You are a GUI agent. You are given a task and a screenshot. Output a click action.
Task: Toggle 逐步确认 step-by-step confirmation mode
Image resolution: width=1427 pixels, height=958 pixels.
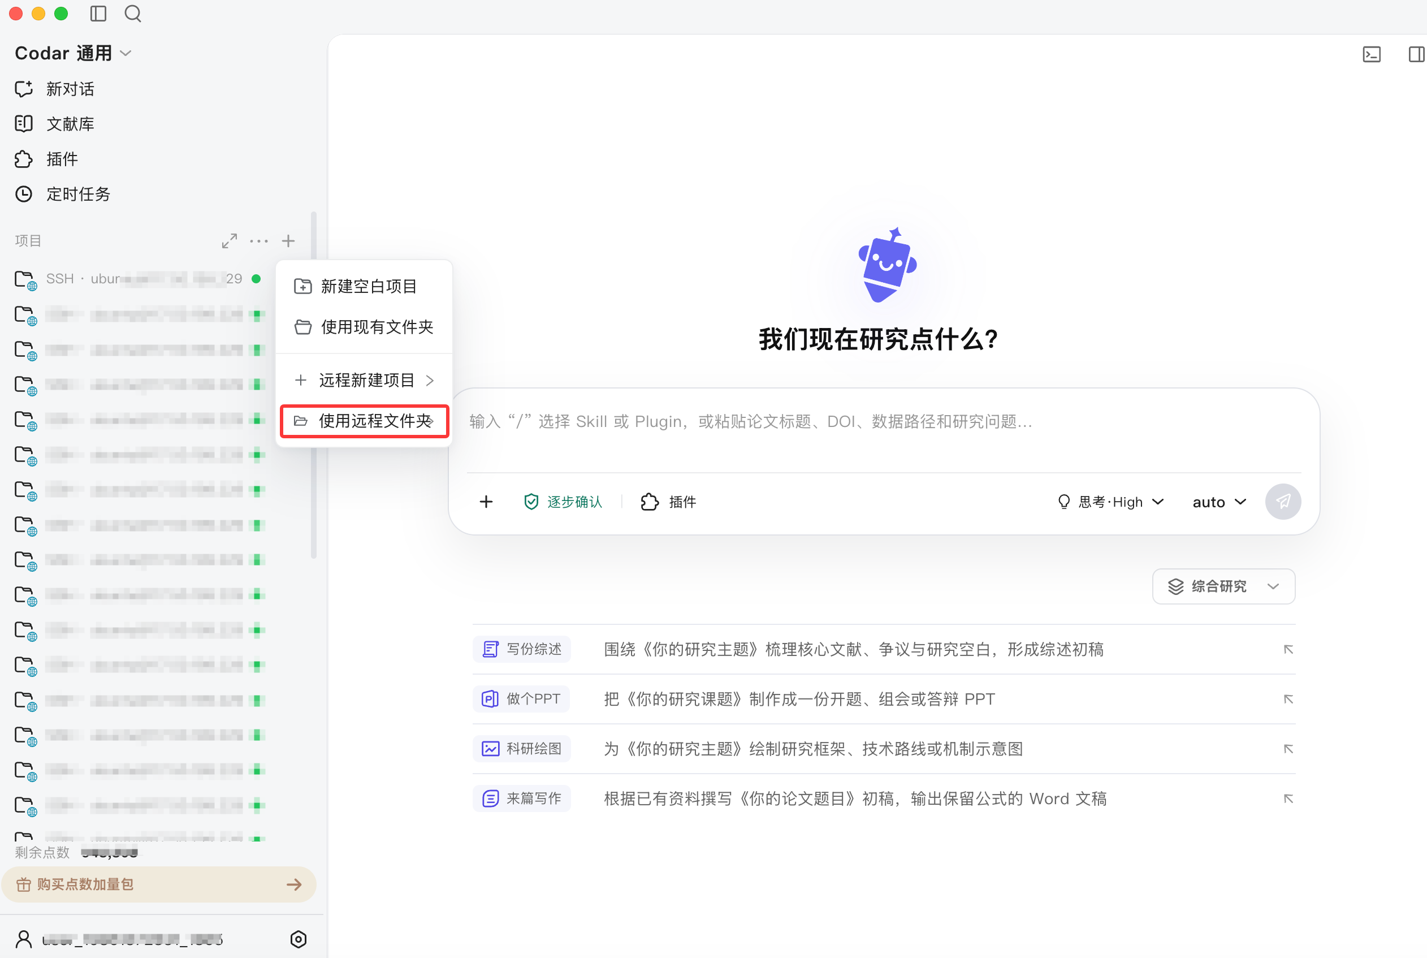(x=563, y=502)
